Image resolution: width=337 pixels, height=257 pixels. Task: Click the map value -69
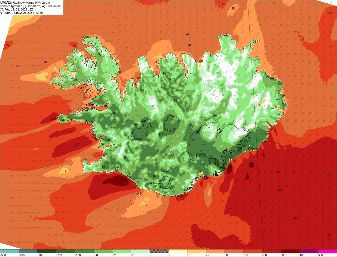point(214,116)
